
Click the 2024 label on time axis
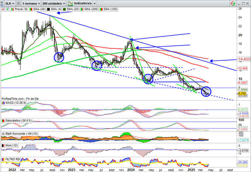coord(131,170)
